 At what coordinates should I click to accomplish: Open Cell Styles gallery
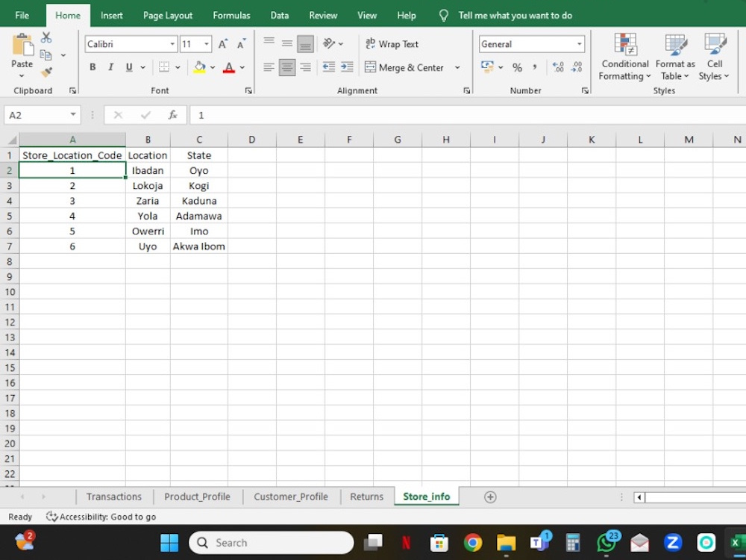(714, 57)
